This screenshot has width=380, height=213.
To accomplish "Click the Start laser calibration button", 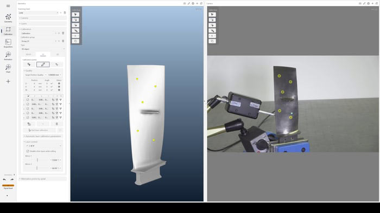I will pos(39,130).
